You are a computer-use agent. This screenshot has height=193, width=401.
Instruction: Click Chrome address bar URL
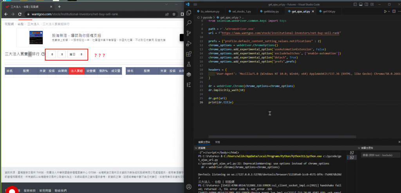(75, 14)
